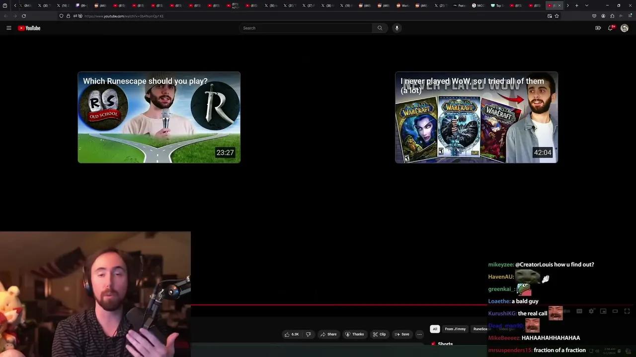636x357 pixels.
Task: Open the Which Runescape should you play video
Action: pos(159,118)
